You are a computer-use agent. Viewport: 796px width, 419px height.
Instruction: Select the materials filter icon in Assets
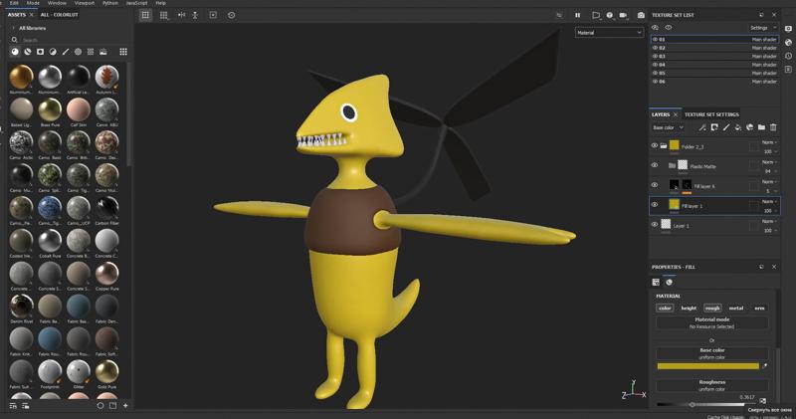(15, 52)
